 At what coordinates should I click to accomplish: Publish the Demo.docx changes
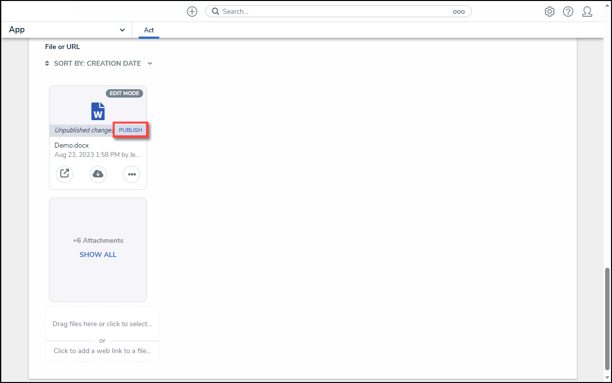[x=131, y=130]
